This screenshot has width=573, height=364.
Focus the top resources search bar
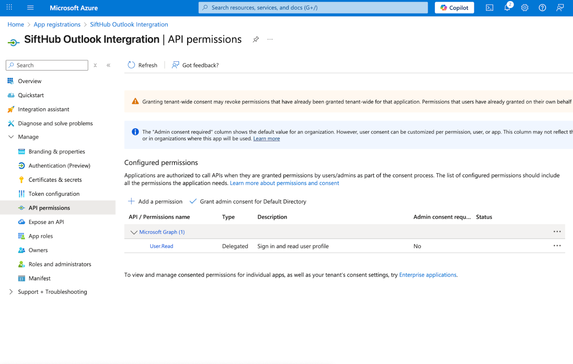pos(313,8)
